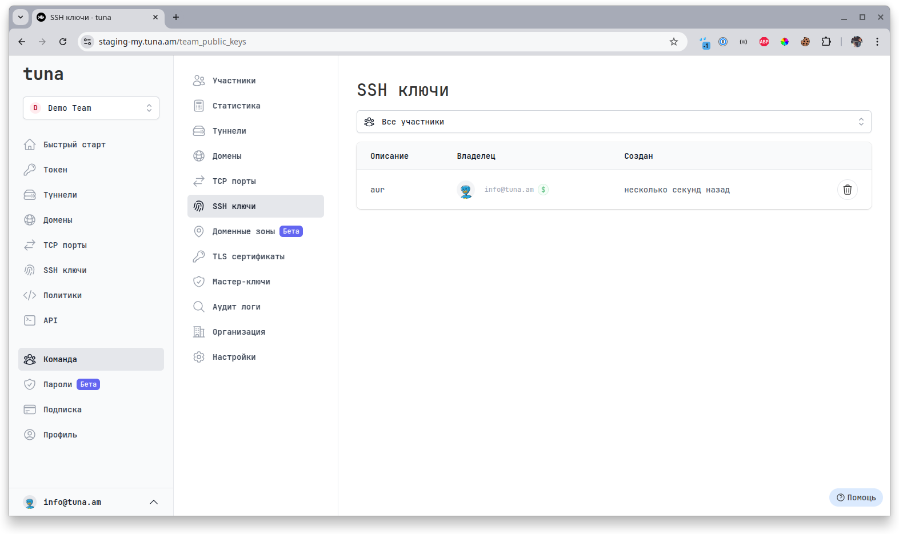The height and width of the screenshot is (534, 899).
Task: Click the несколько секунд назад cell
Action: coord(677,190)
